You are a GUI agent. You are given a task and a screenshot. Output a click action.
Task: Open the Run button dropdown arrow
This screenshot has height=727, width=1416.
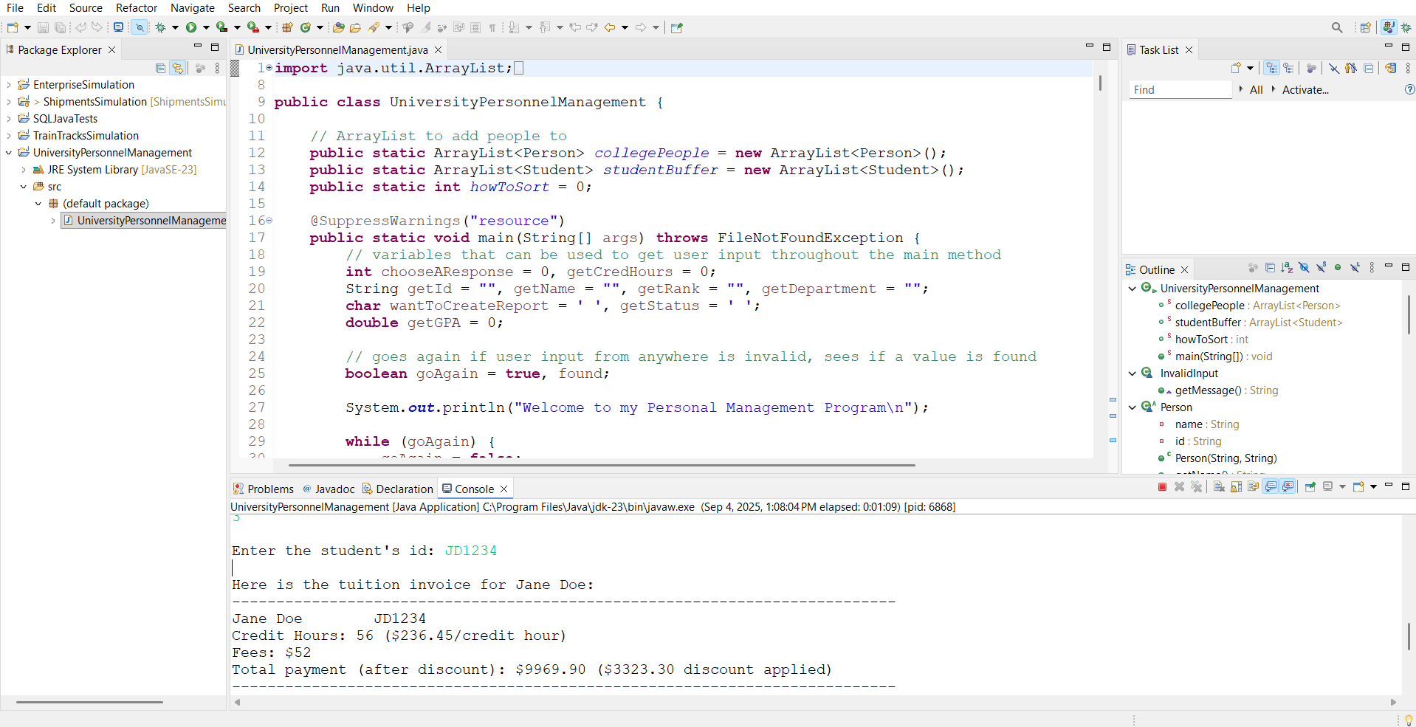[x=205, y=27]
